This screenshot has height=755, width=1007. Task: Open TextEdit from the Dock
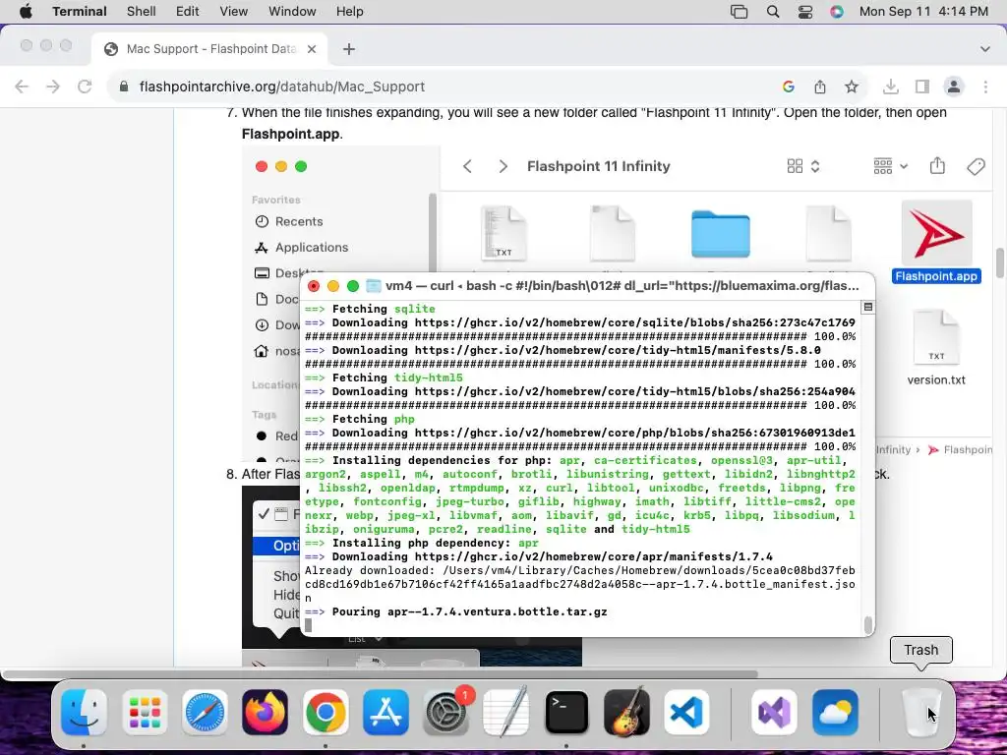[506, 712]
